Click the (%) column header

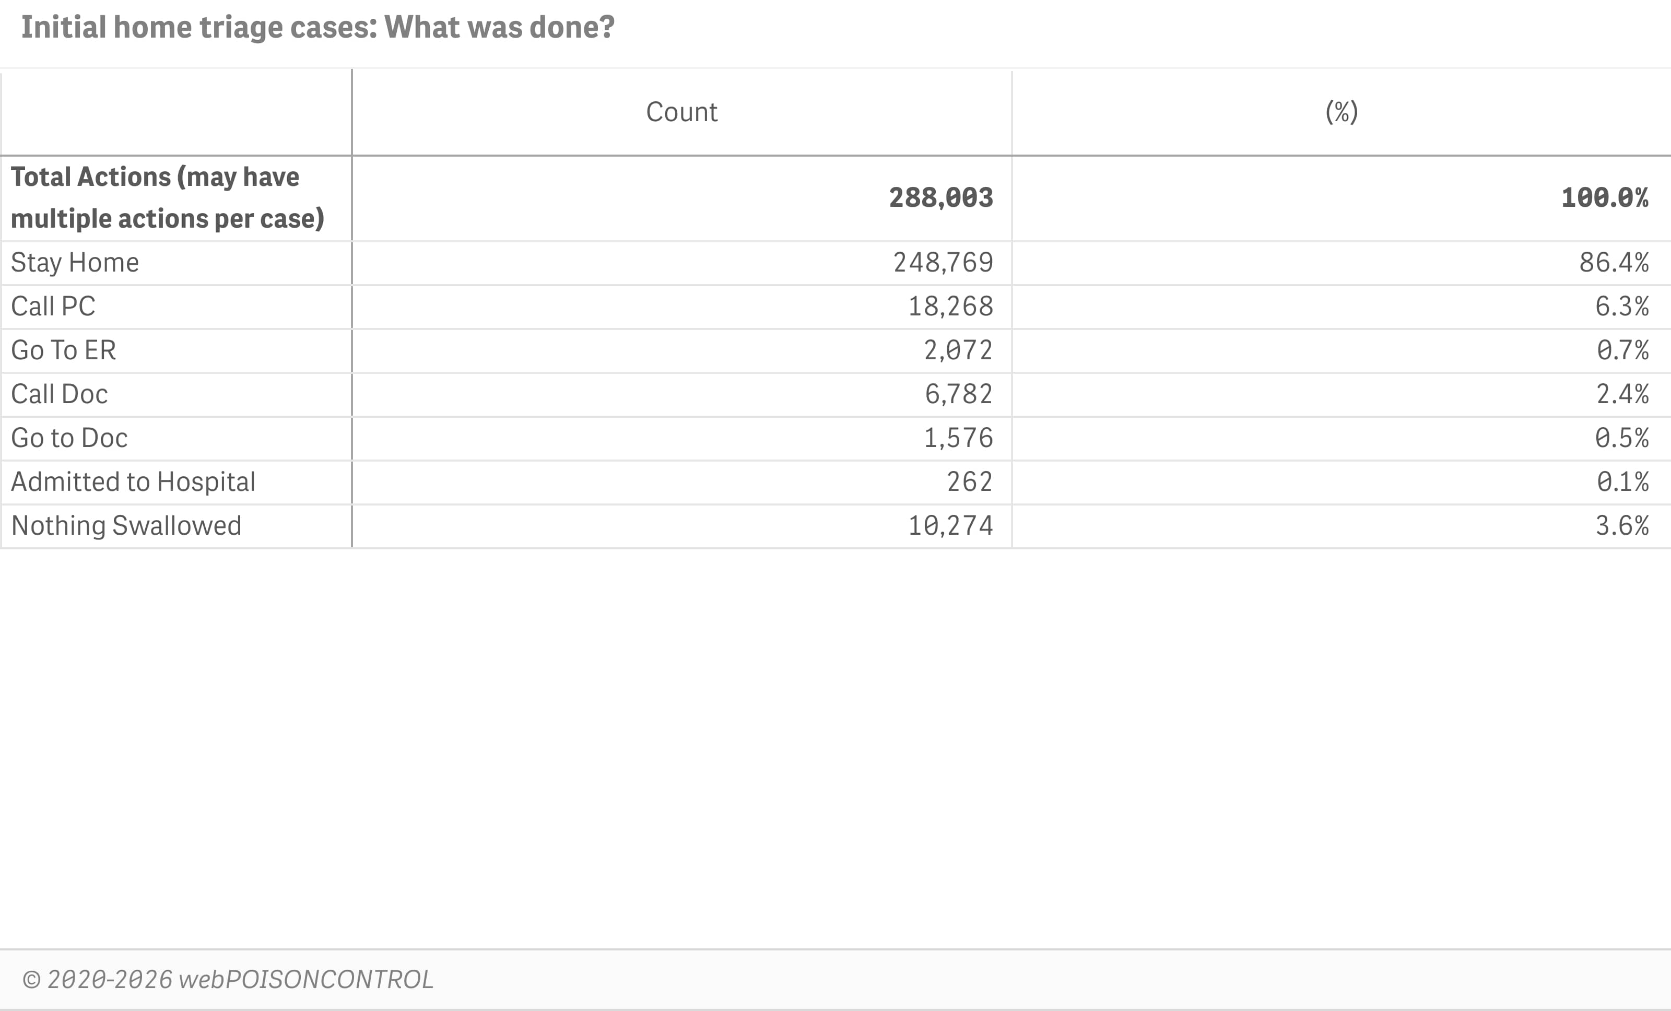(x=1341, y=112)
